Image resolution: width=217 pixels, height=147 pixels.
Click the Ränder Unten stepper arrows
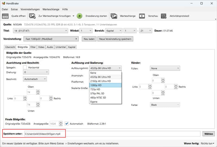click(163, 93)
